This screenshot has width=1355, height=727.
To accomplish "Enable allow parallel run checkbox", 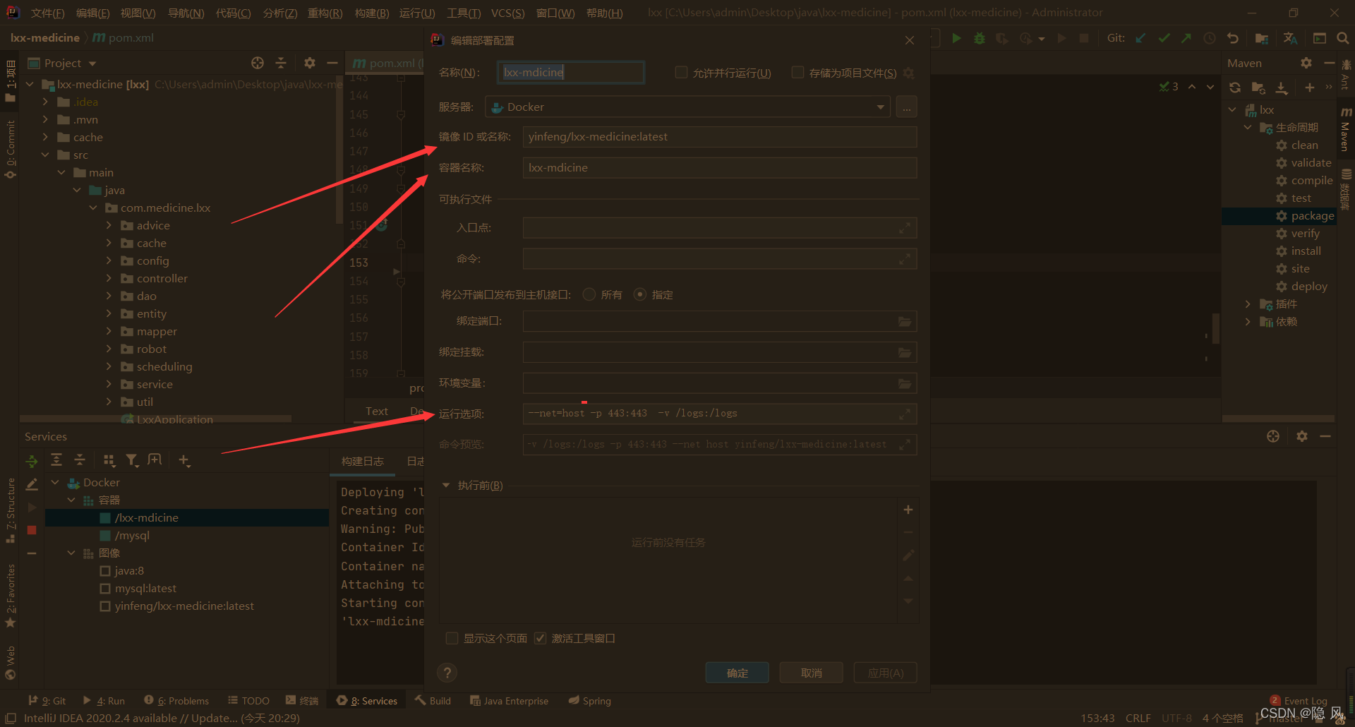I will pos(681,72).
